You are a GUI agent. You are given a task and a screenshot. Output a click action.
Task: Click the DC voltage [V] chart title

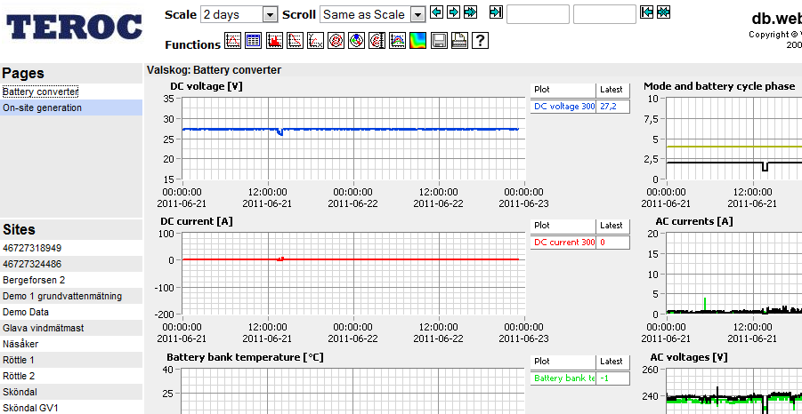point(207,86)
